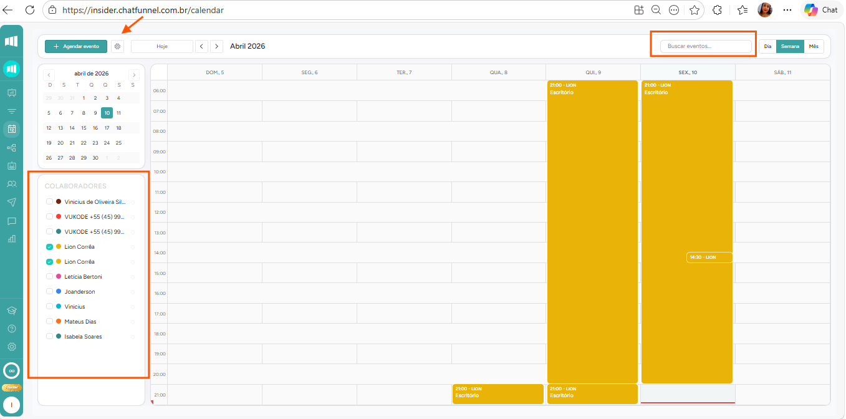The image size is (846, 419).
Task: Open the dashboard presentation-board icon in sidebar
Action: [11, 93]
